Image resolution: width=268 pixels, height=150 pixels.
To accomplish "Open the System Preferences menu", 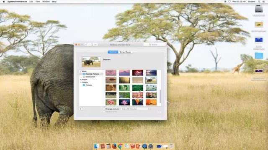I will point(17,2).
